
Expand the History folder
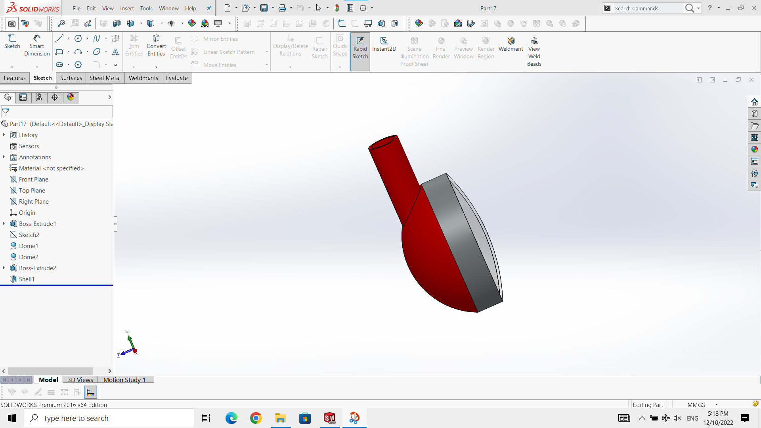click(4, 135)
